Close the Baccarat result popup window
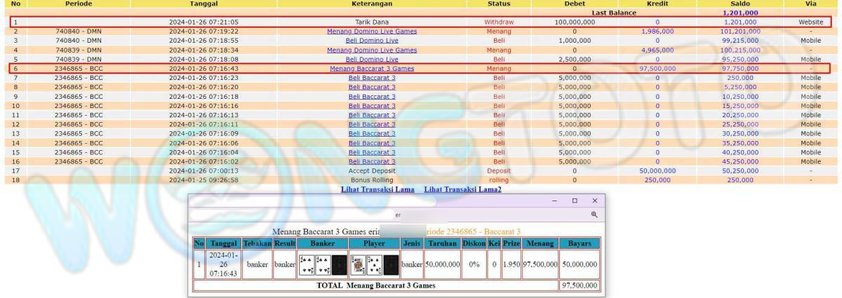 (x=594, y=201)
